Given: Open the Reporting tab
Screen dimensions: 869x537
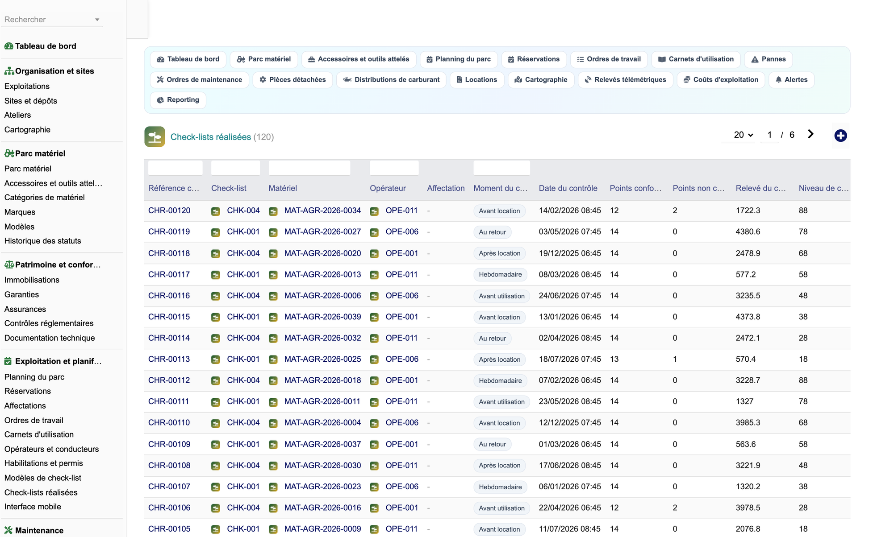Looking at the screenshot, I should point(178,100).
